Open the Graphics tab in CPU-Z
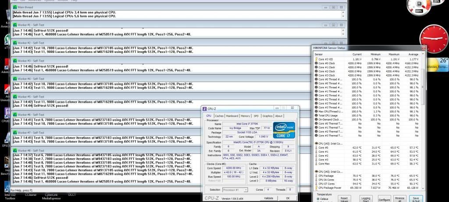Image resolution: width=449 pixels, height=202 pixels. (x=267, y=116)
